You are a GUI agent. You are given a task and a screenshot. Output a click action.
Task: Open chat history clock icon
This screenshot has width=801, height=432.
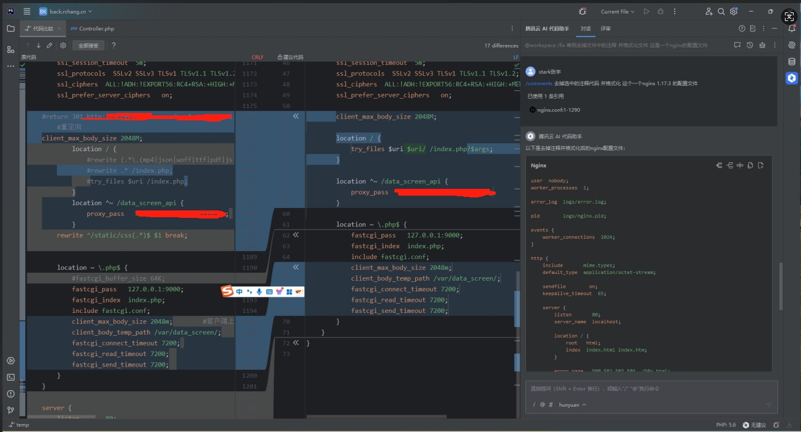tap(750, 45)
